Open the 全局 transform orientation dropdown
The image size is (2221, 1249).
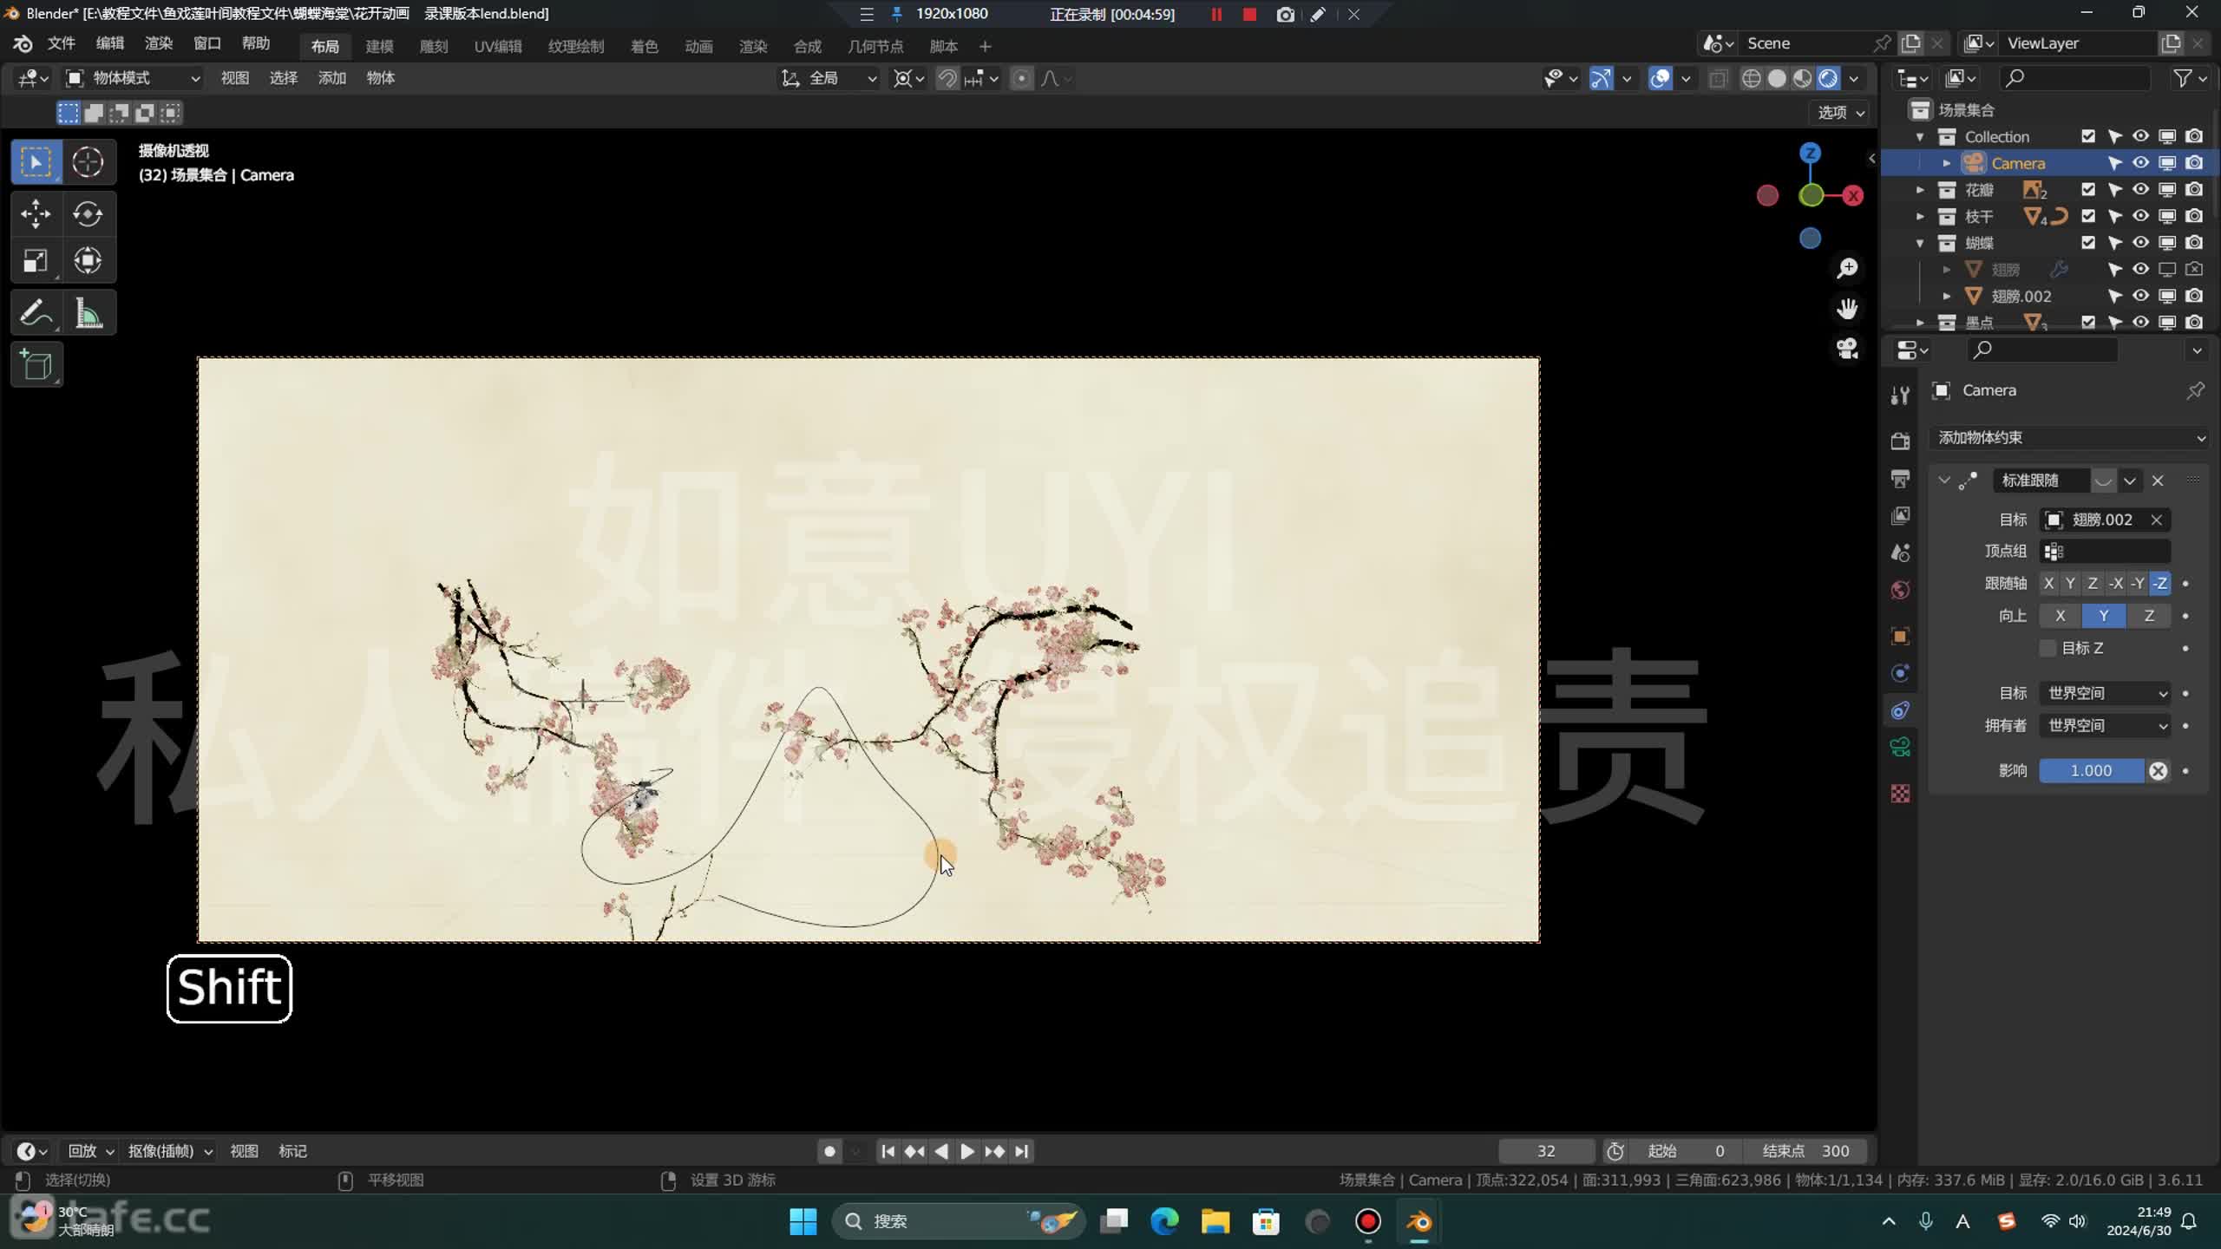(829, 78)
